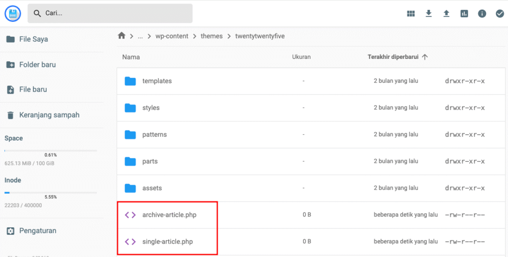Click single-article.php code icon
Image resolution: width=508 pixels, height=257 pixels.
tap(130, 242)
